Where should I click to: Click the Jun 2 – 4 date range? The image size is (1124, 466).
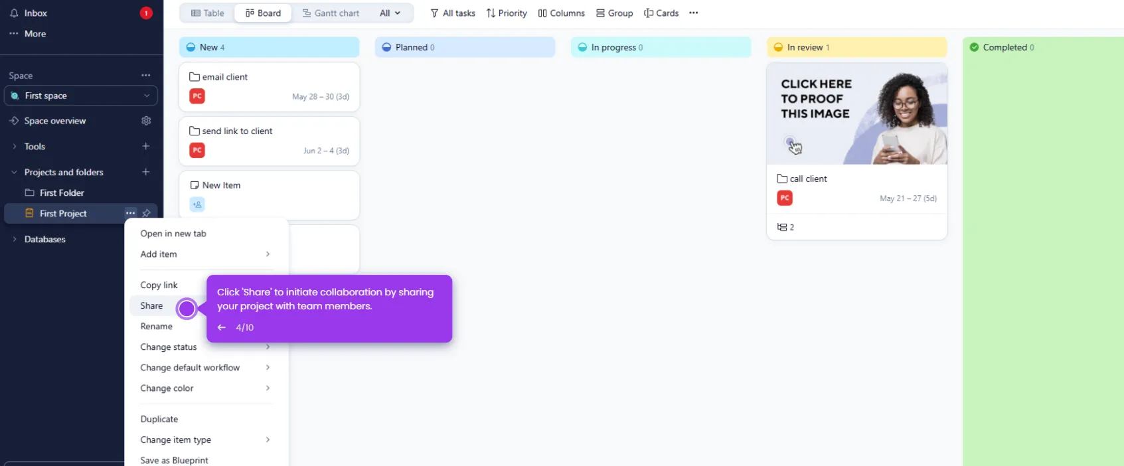point(326,151)
